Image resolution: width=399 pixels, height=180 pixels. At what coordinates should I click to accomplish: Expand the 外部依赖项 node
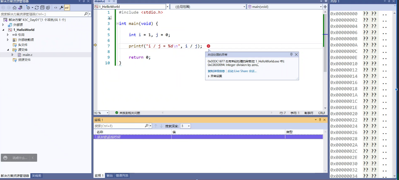point(8,40)
